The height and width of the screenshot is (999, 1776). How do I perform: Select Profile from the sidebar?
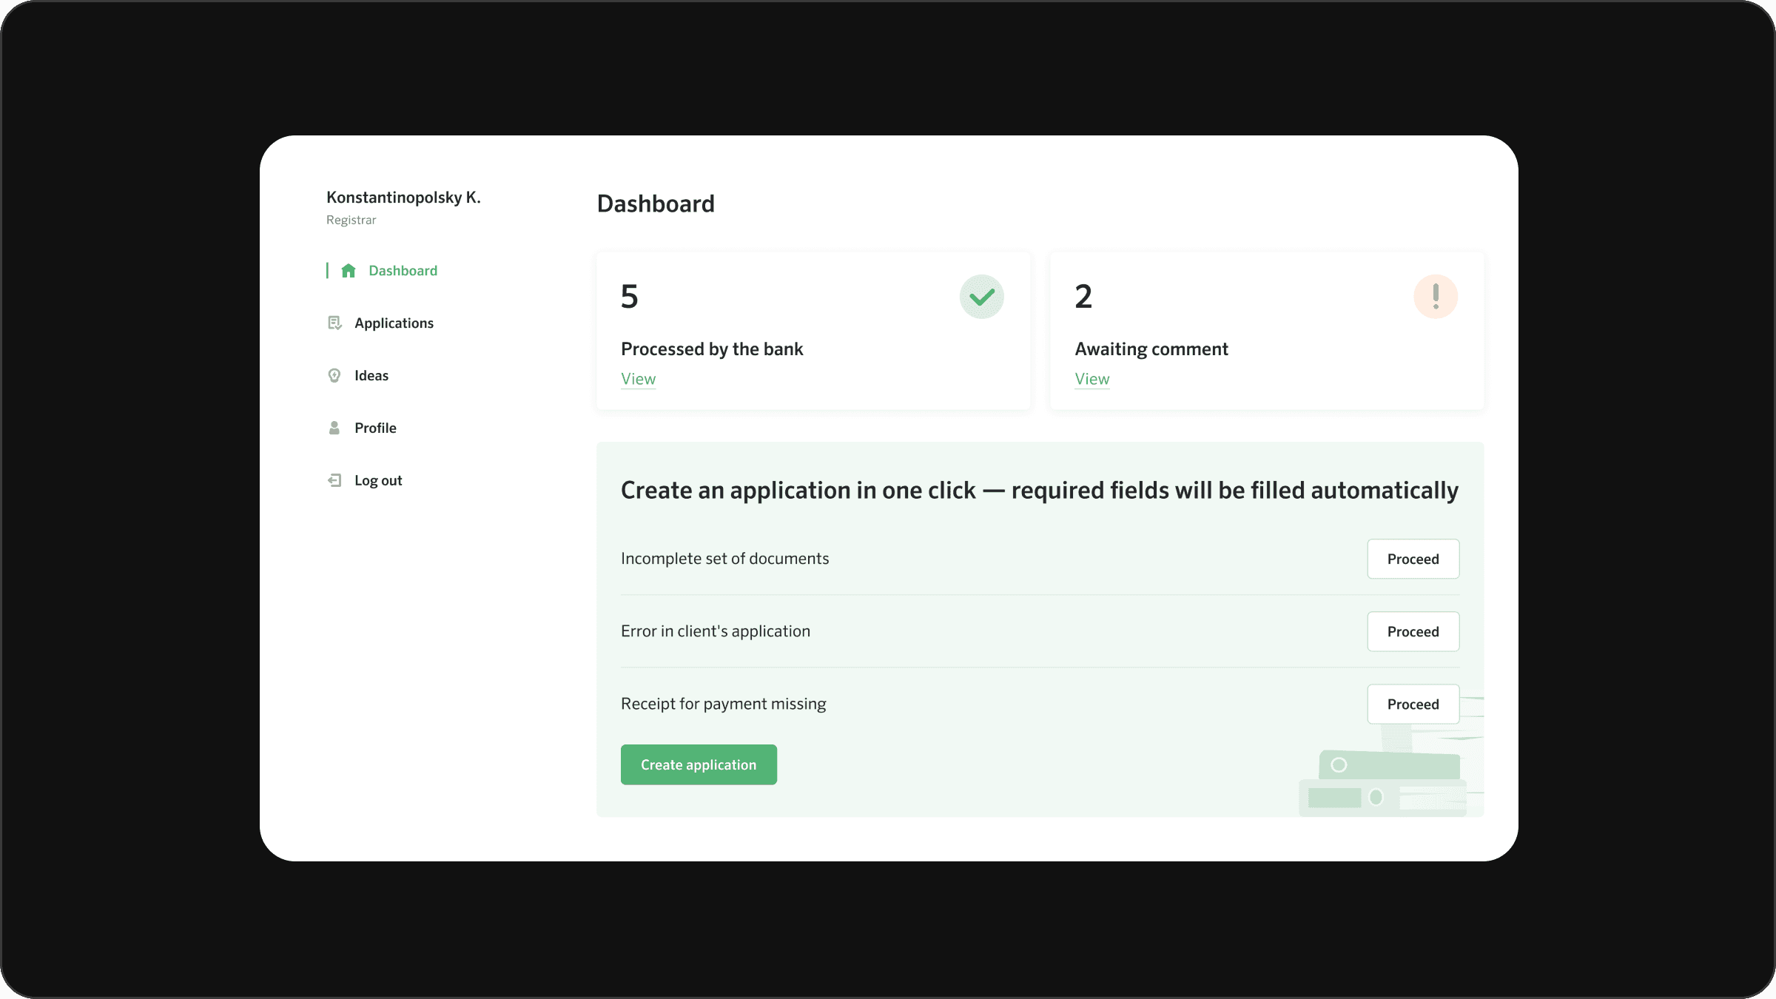tap(375, 428)
